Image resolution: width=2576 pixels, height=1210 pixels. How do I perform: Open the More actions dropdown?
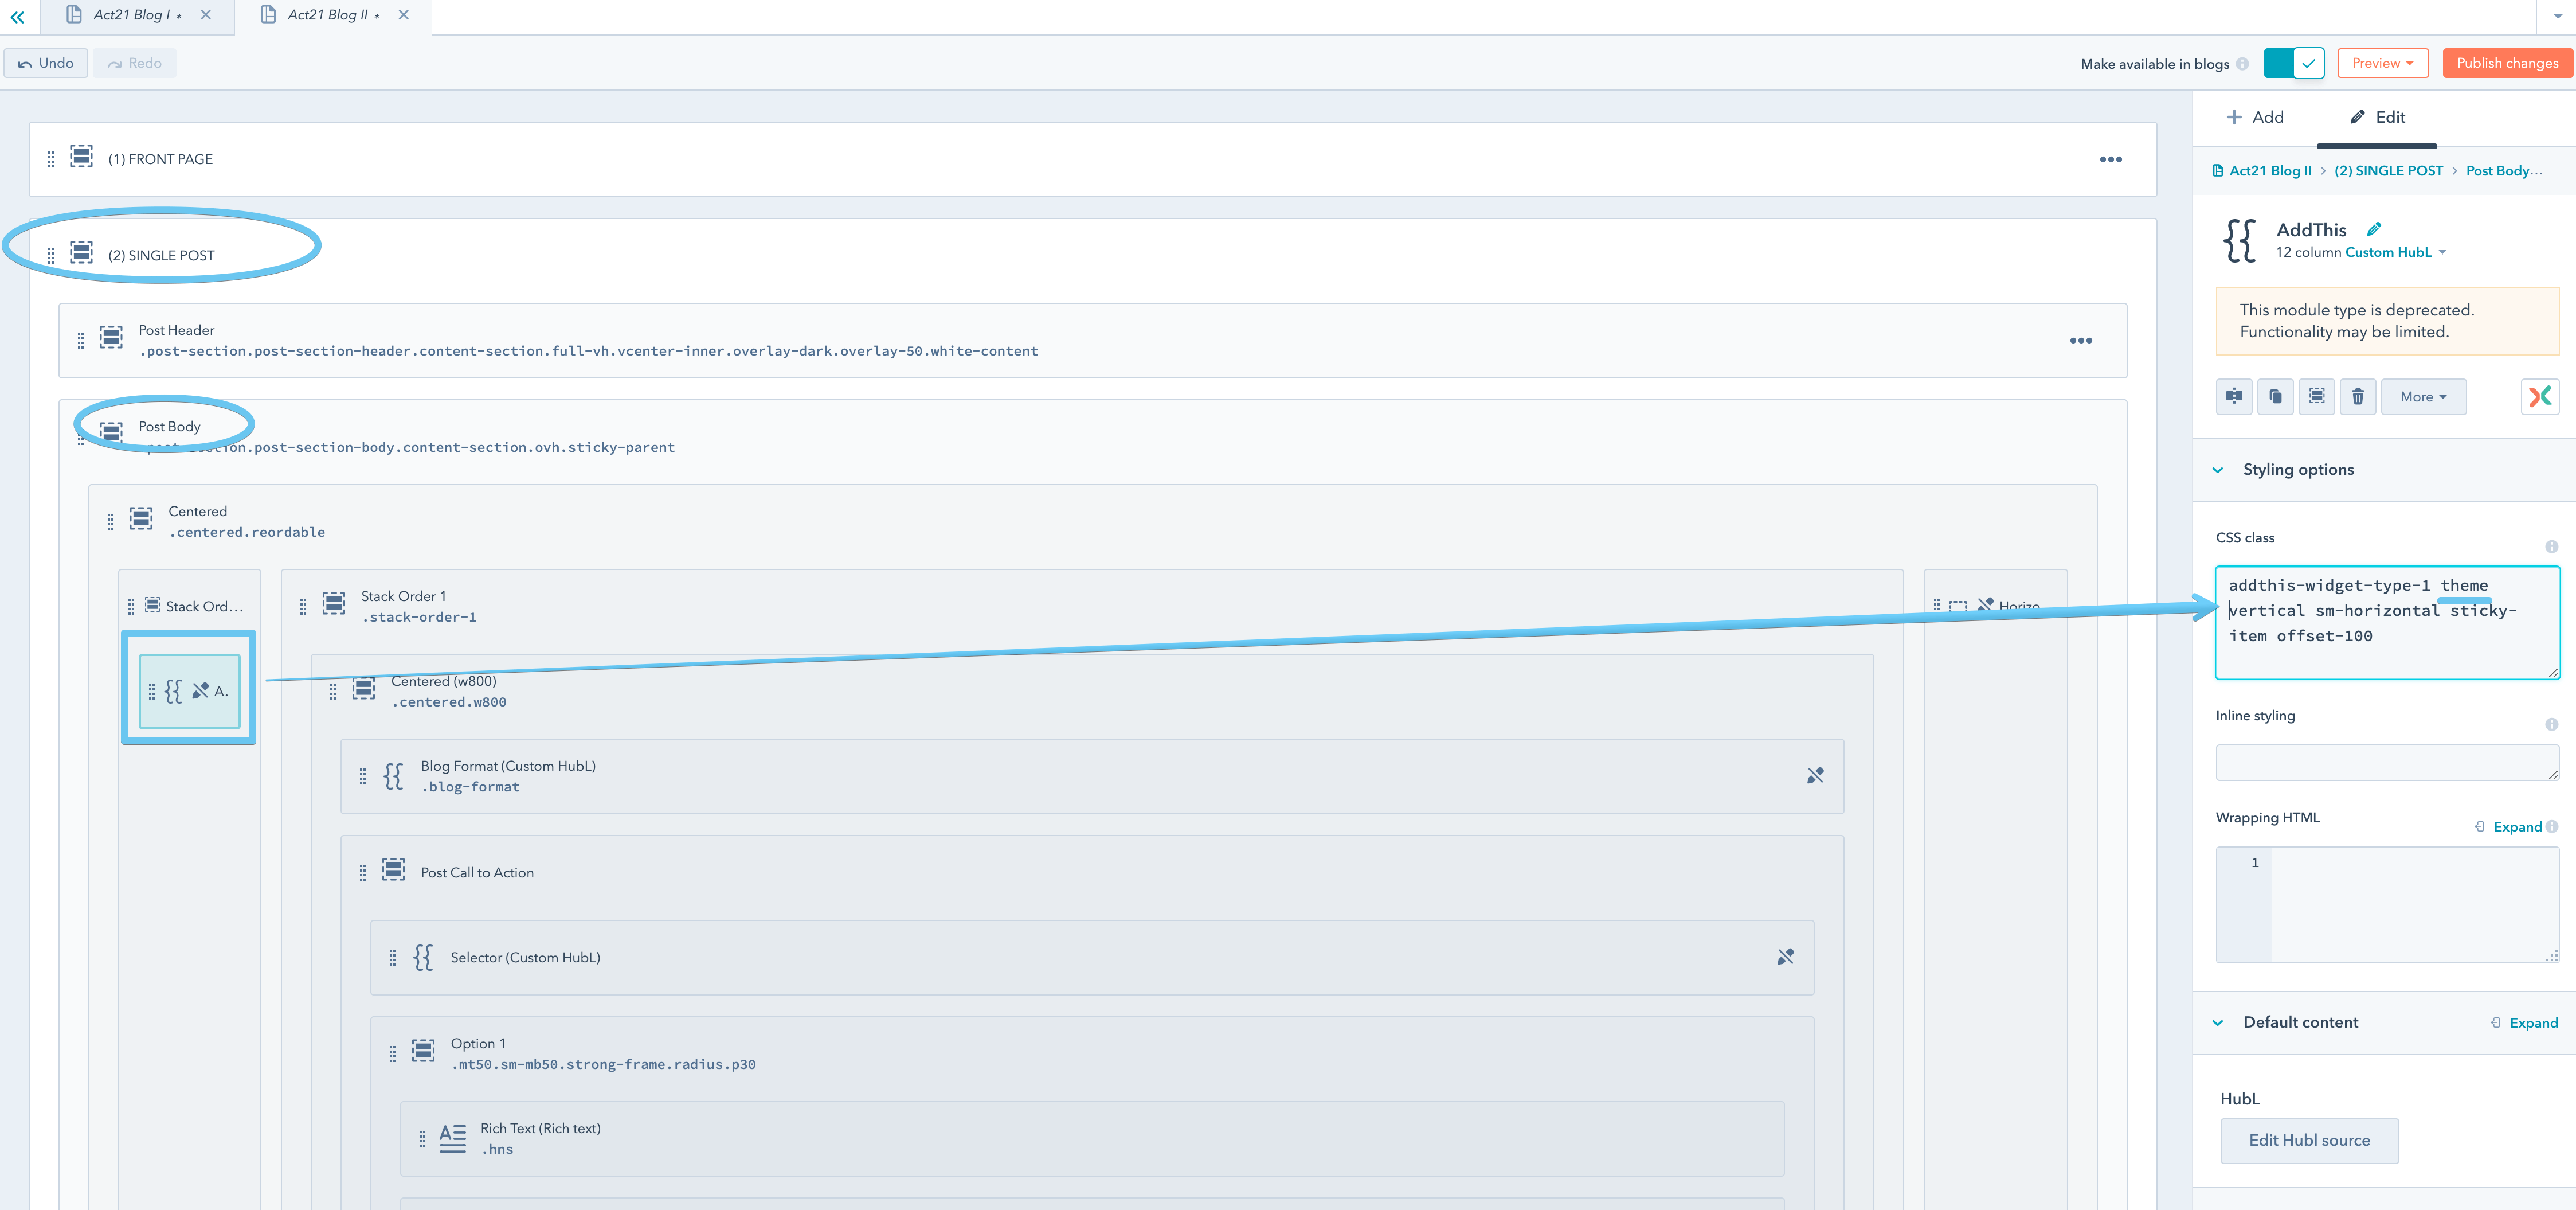2423,396
